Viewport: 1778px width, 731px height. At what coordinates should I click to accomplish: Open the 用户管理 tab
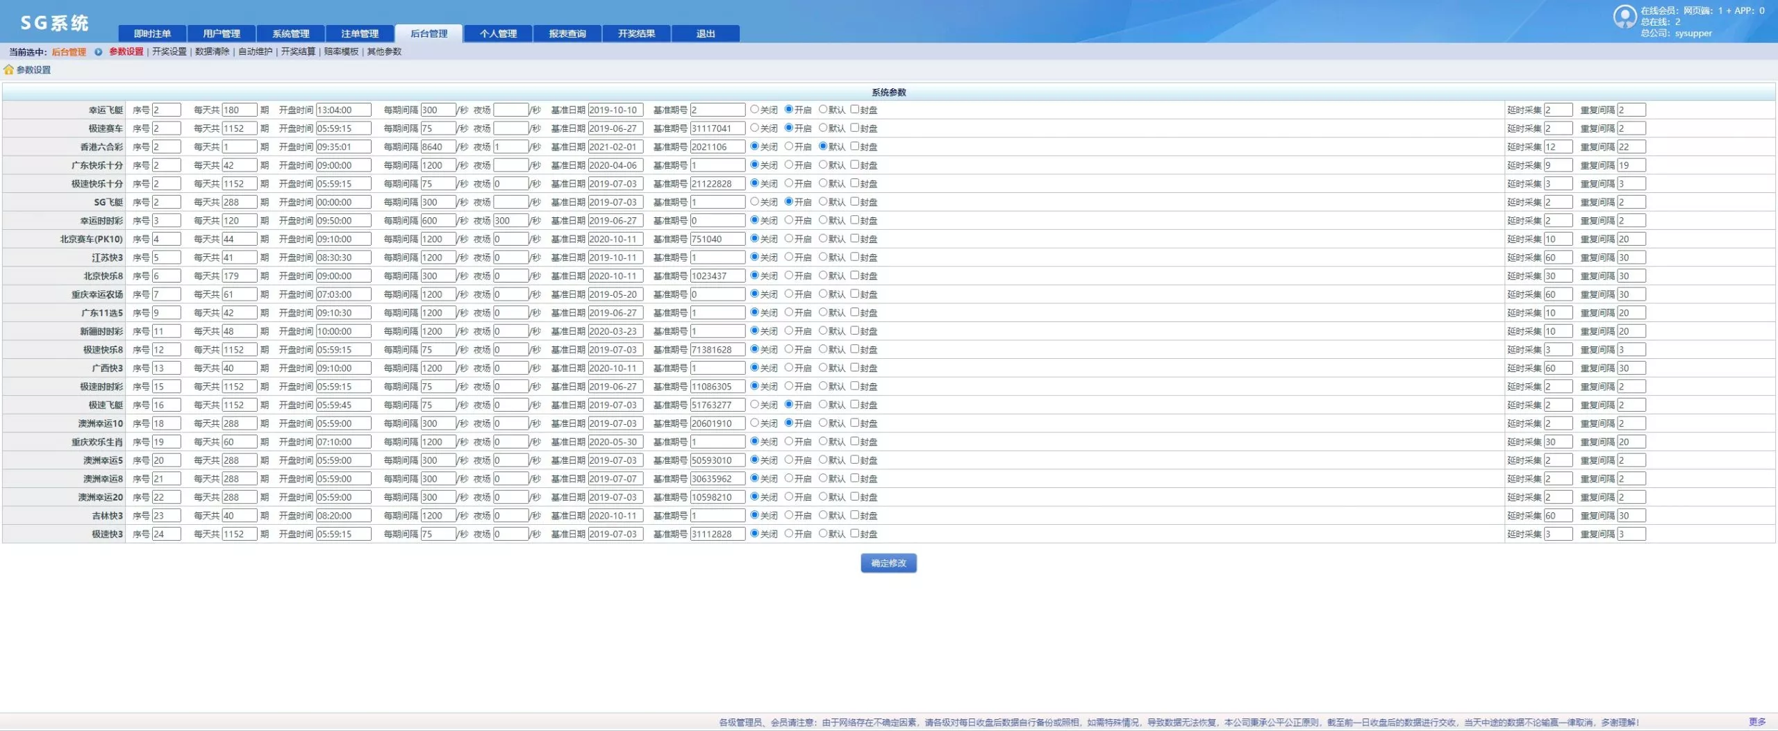pos(222,33)
